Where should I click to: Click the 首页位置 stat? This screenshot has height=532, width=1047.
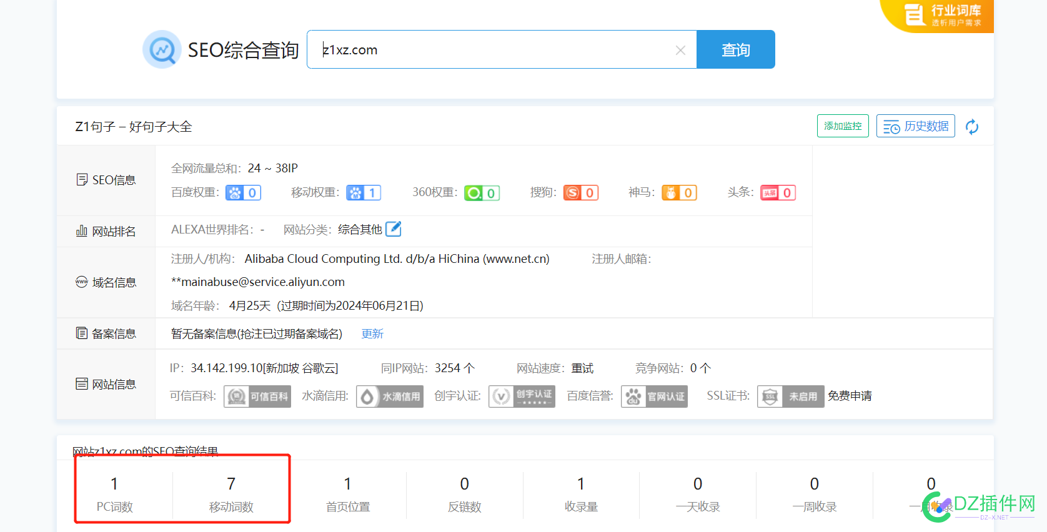(x=348, y=494)
